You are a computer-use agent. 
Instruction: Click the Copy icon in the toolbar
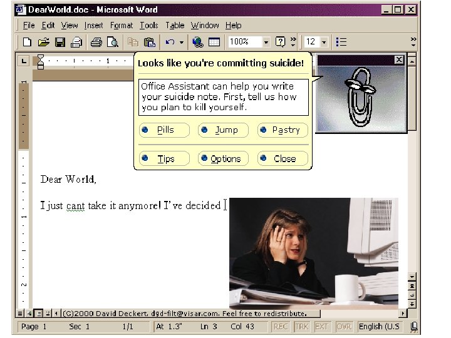pos(133,43)
